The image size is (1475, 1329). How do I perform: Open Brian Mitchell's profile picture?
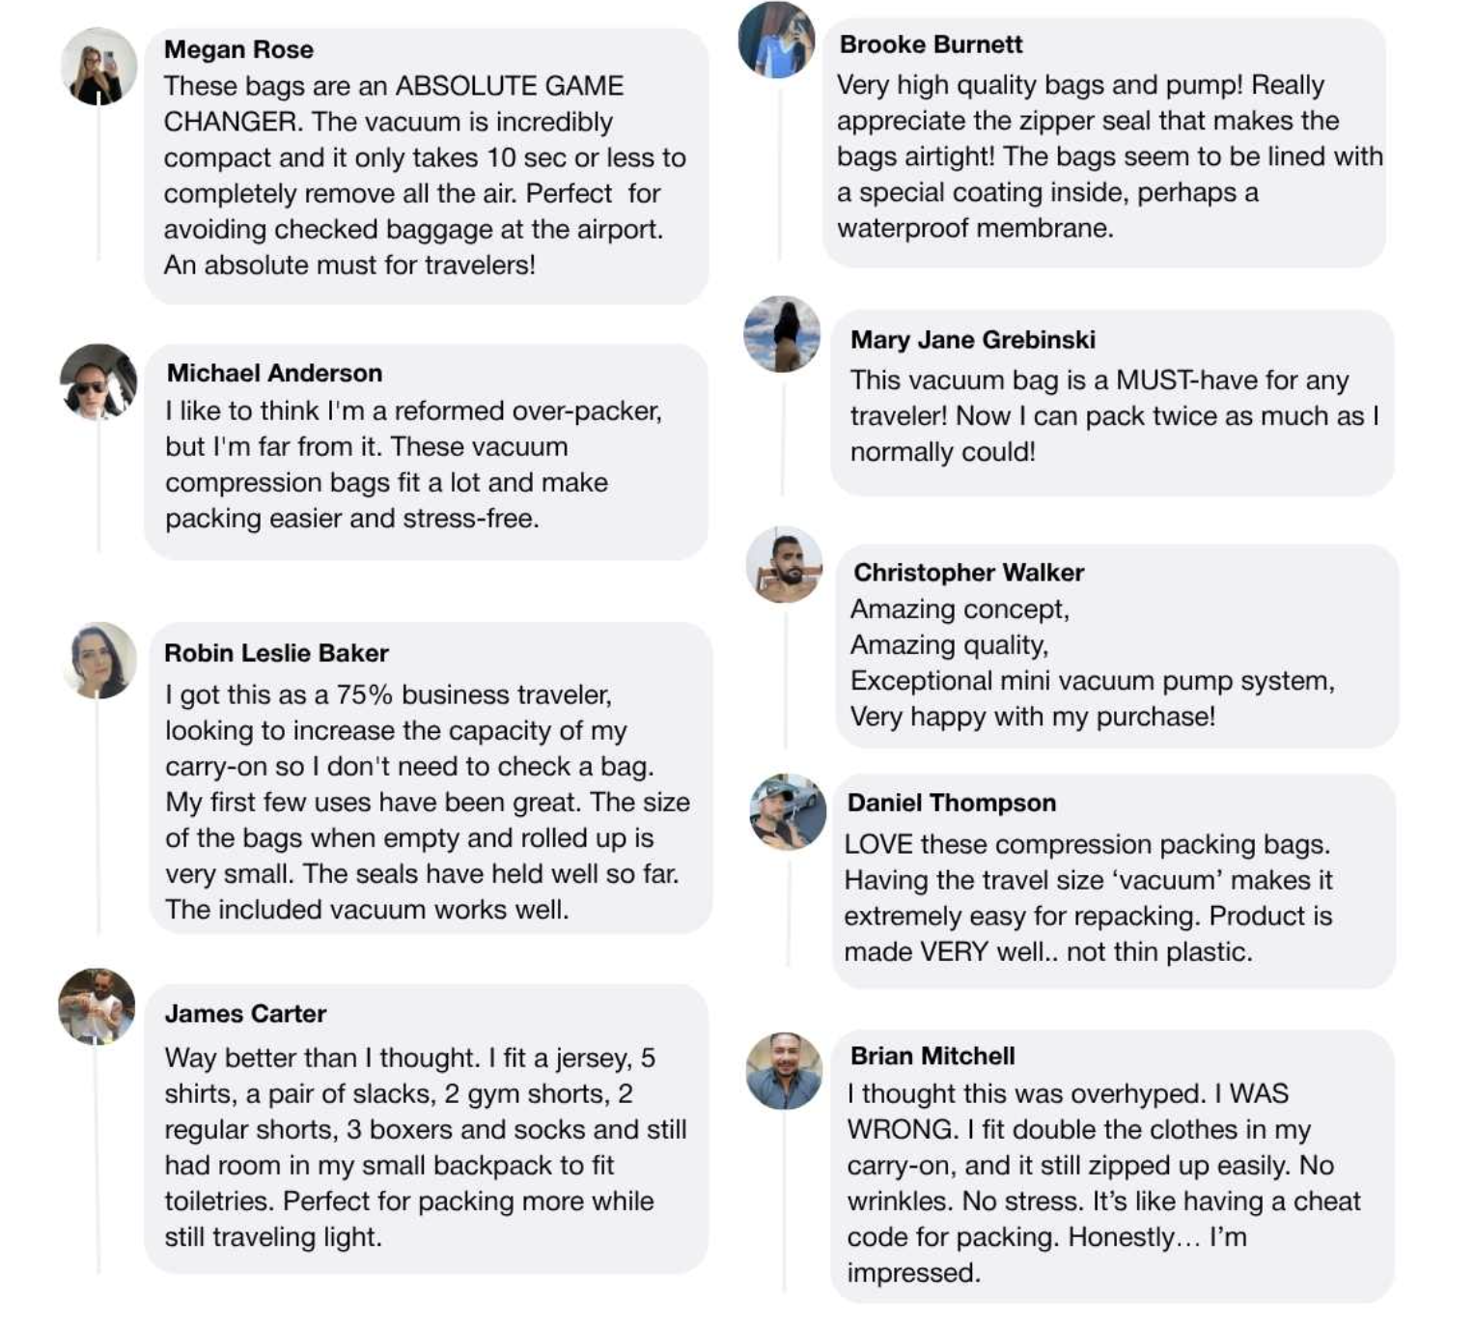(x=785, y=1071)
